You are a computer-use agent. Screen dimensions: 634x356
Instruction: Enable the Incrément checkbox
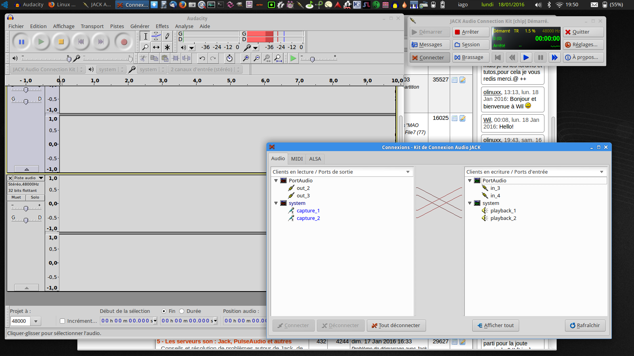pos(62,321)
